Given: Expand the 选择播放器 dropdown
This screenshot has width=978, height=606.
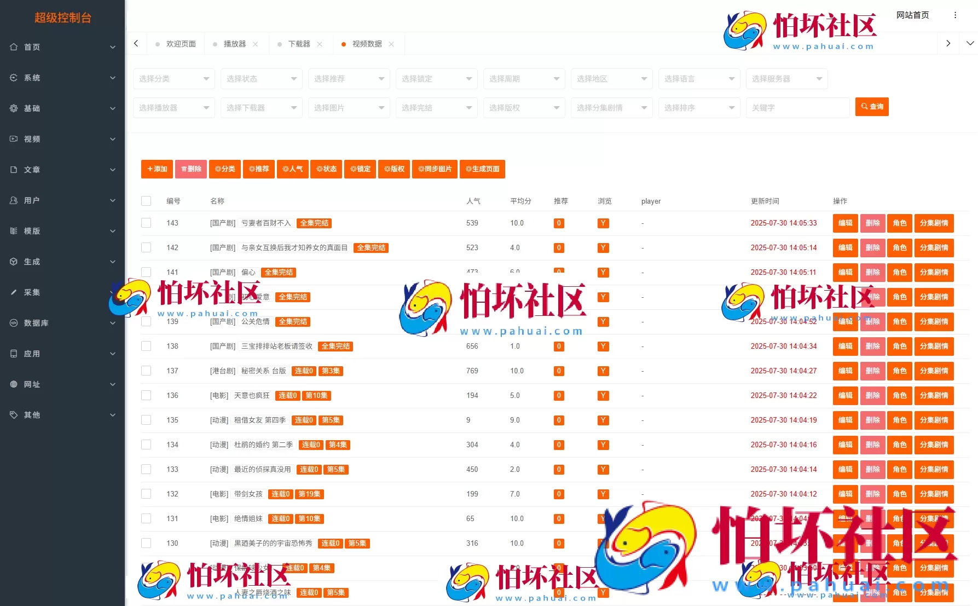Looking at the screenshot, I should [173, 107].
